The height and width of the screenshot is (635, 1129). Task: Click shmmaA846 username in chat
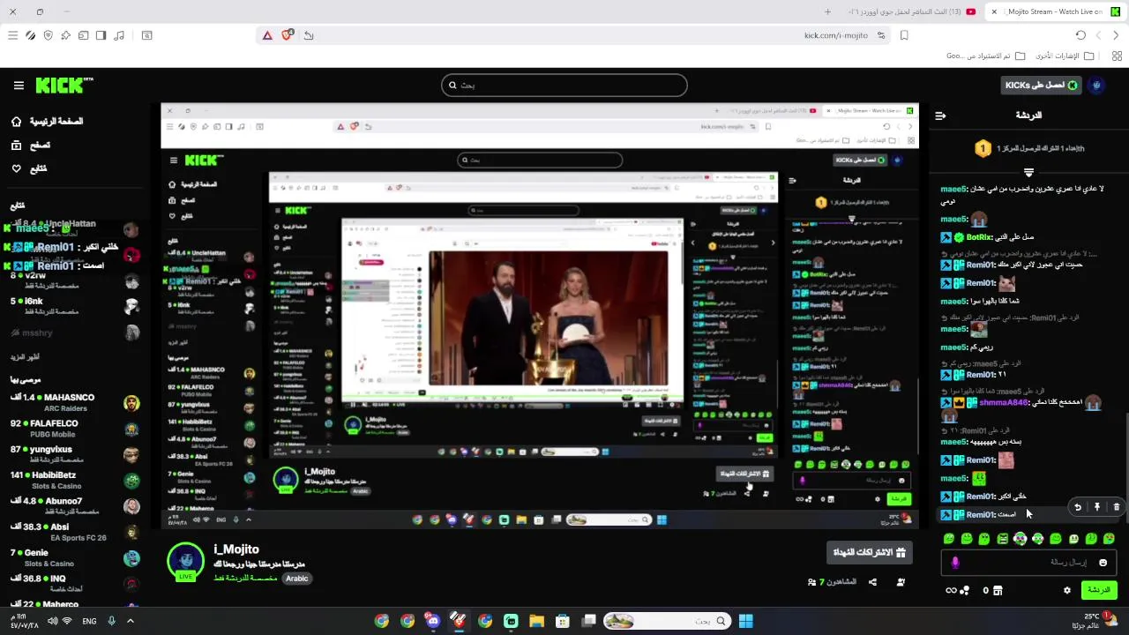pos(1004,403)
